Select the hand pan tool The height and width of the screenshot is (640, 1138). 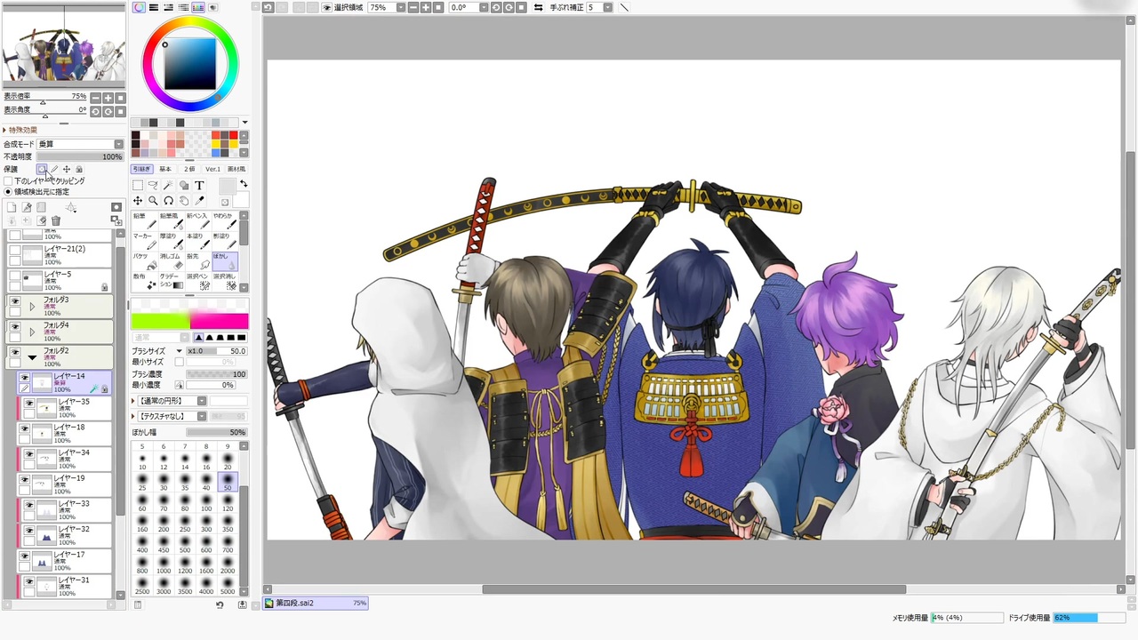(184, 201)
